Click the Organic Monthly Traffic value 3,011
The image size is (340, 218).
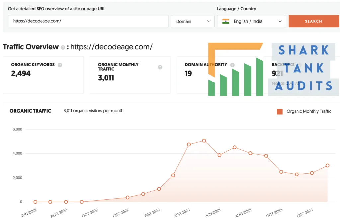(x=106, y=78)
